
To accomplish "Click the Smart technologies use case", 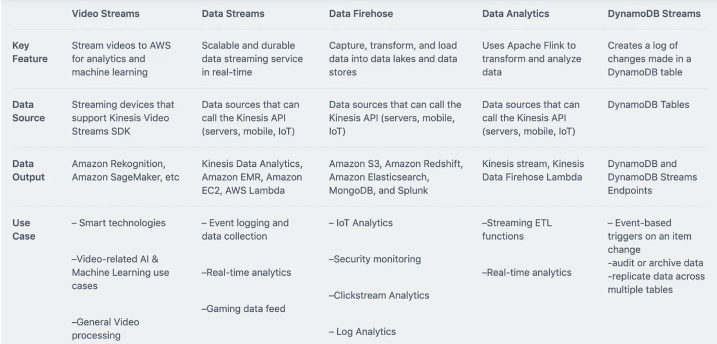I will pos(119,223).
